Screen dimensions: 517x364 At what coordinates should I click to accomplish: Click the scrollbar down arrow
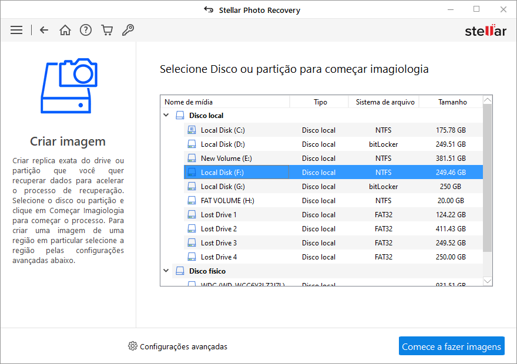click(x=487, y=281)
